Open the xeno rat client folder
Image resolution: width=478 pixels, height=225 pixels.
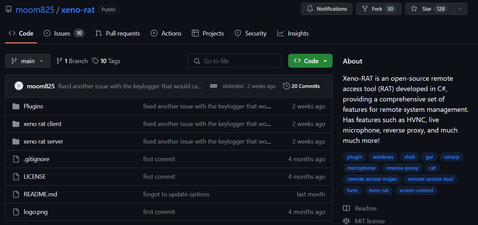coord(43,124)
